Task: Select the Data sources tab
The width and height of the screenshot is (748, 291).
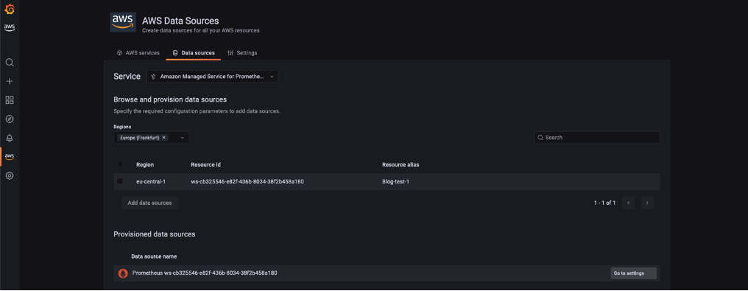Action: [x=193, y=53]
